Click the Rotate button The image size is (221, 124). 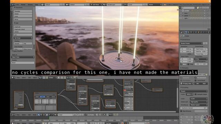tap(23, 14)
